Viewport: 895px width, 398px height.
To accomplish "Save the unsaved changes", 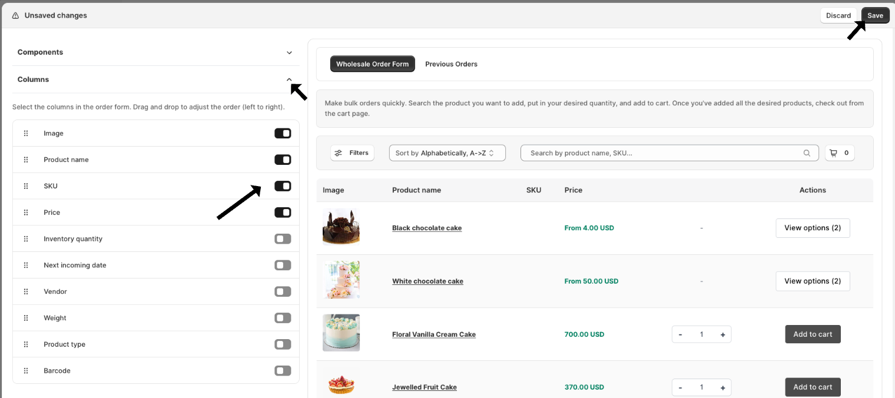I will click(875, 15).
